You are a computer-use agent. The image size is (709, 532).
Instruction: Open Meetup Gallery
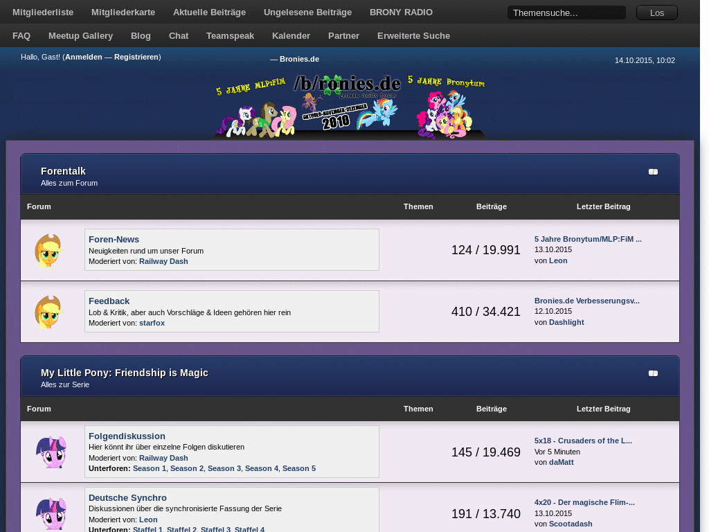tap(80, 36)
